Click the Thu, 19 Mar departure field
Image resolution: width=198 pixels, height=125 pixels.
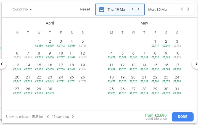117,9
